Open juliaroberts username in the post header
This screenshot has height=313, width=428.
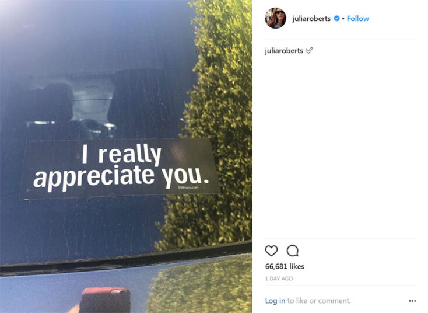(x=311, y=19)
